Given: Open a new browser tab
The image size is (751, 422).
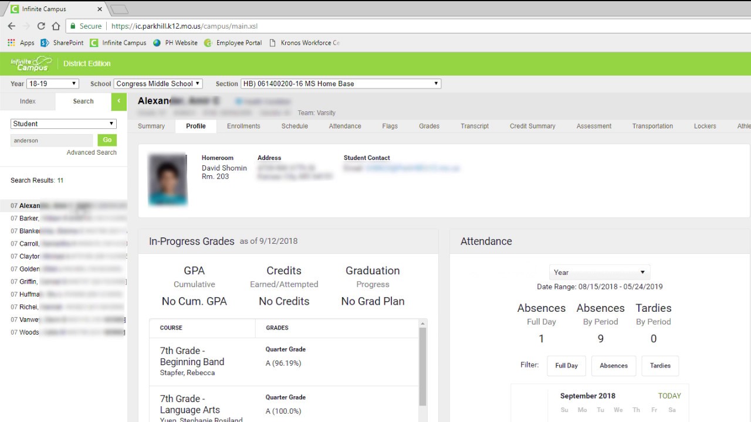Looking at the screenshot, I should [119, 9].
